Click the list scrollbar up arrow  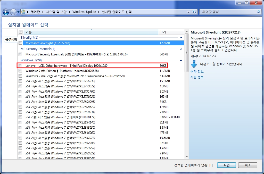pyautogui.click(x=187, y=31)
